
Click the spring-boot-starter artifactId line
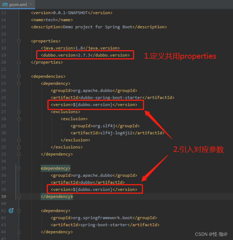pyautogui.click(x=105, y=225)
